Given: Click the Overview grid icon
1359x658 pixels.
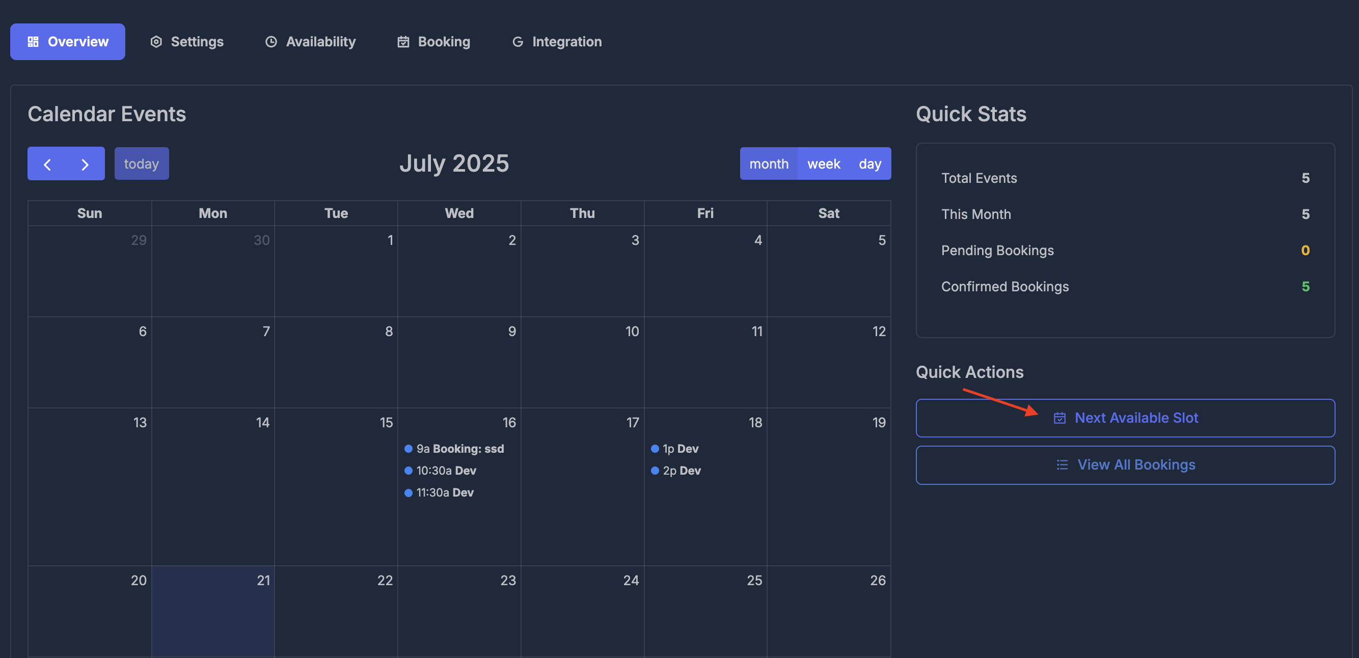Looking at the screenshot, I should tap(33, 42).
